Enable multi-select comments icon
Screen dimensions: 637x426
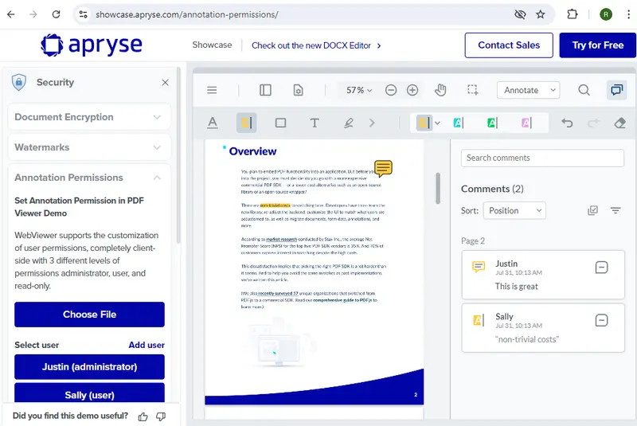click(592, 210)
